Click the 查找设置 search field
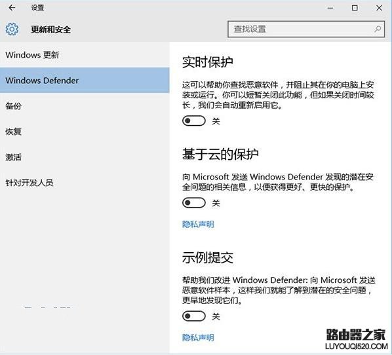The image size is (392, 355). click(306, 29)
